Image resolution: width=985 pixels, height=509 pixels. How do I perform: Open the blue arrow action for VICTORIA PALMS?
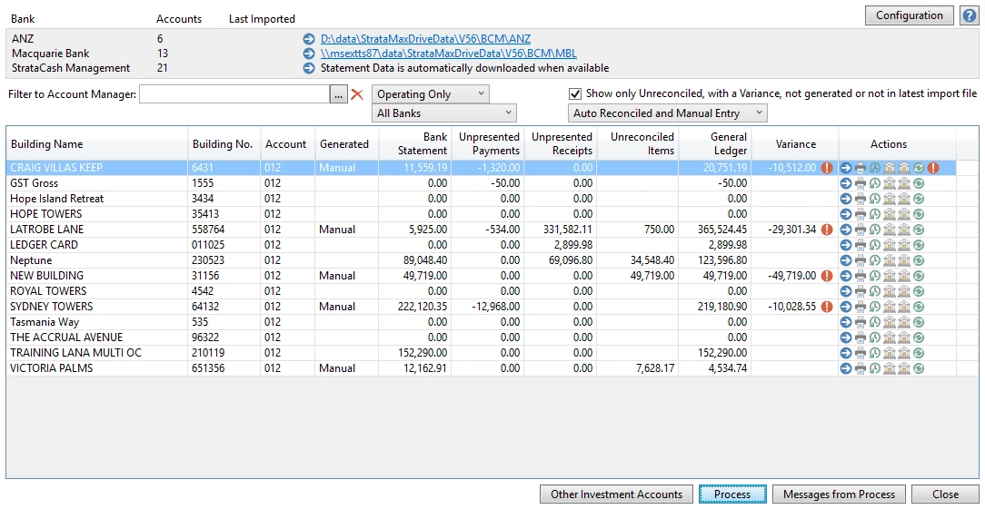coord(846,368)
